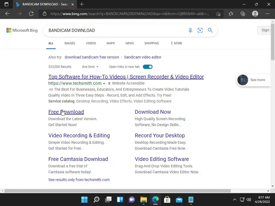Open Widgets from the taskbar
Image resolution: width=275 pixels, height=206 pixels.
pos(120,200)
